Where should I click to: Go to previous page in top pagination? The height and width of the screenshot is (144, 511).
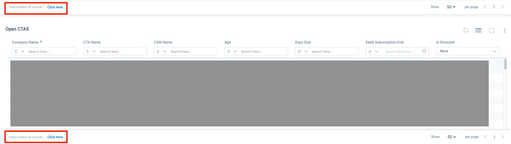coord(485,7)
